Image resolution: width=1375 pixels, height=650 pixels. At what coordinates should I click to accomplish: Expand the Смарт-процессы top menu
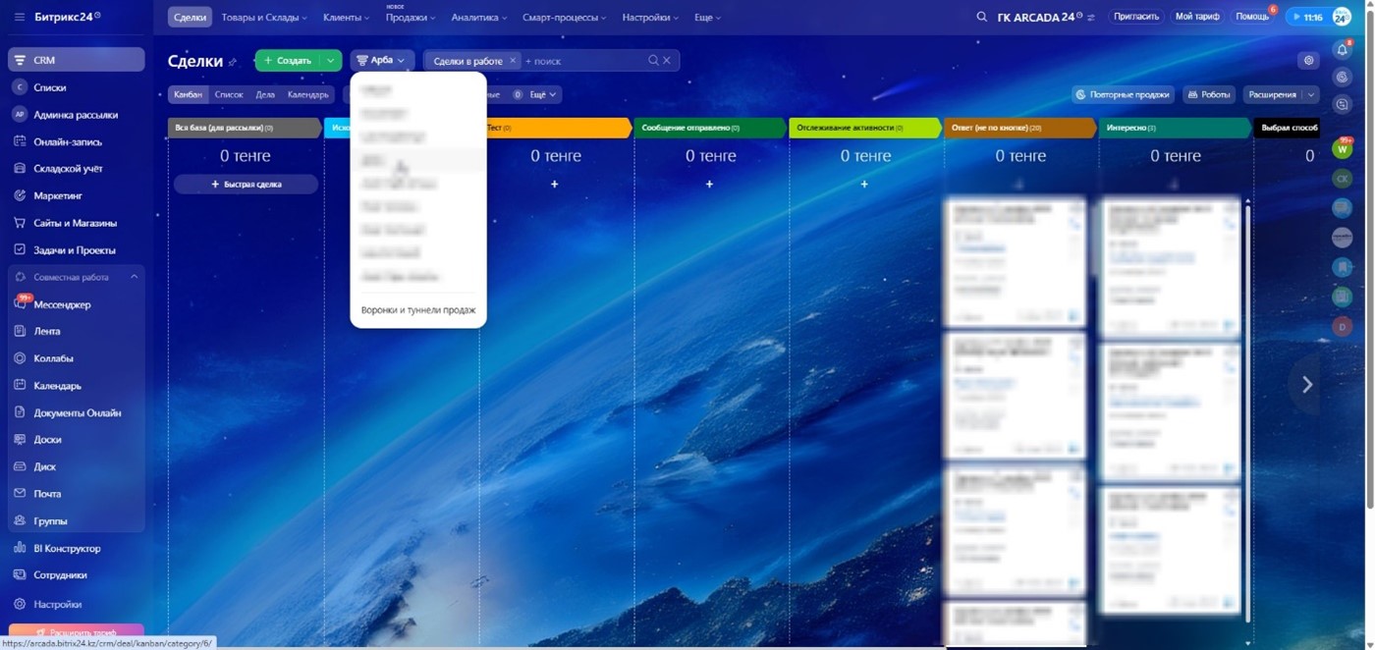coord(565,18)
